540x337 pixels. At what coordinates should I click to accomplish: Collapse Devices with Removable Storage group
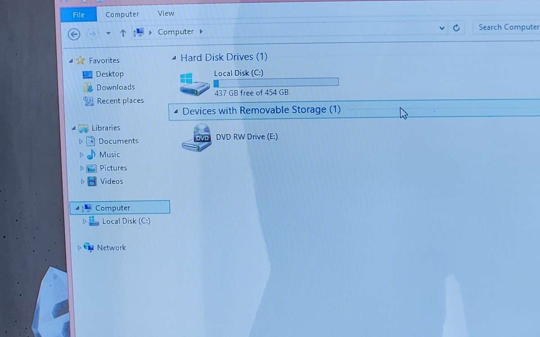(175, 111)
